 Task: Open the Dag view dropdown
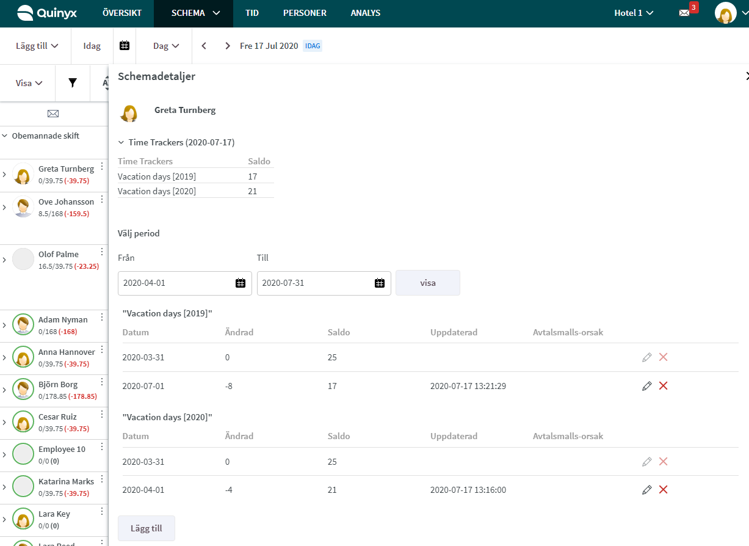point(166,46)
